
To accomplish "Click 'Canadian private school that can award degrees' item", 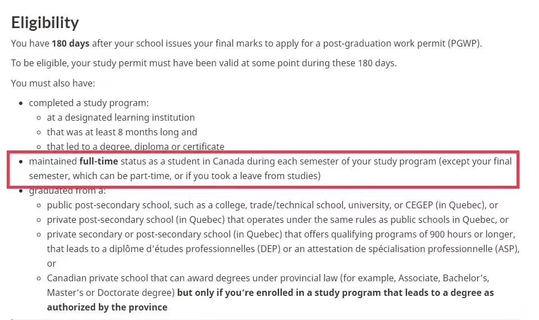I will click(x=271, y=292).
